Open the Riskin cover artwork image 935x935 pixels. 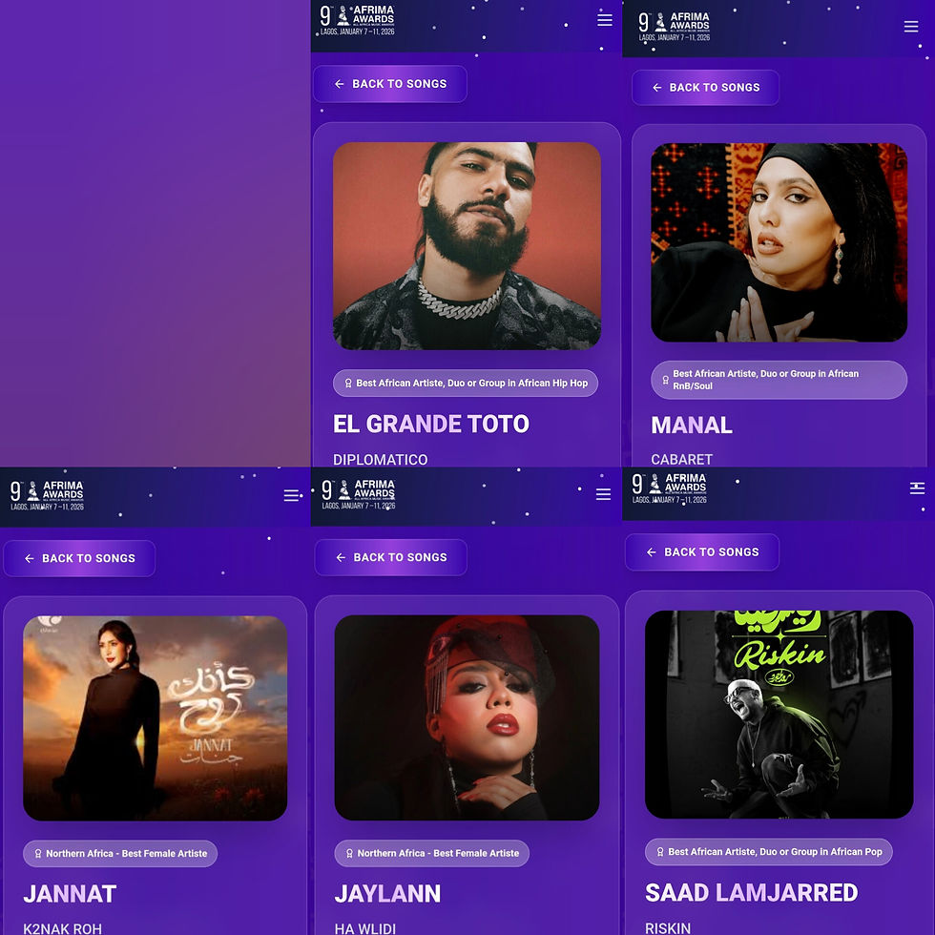click(x=779, y=715)
